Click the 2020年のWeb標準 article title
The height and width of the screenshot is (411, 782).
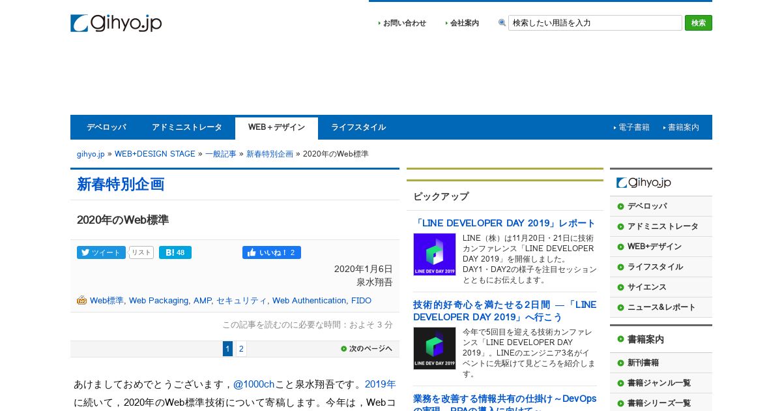coord(123,221)
